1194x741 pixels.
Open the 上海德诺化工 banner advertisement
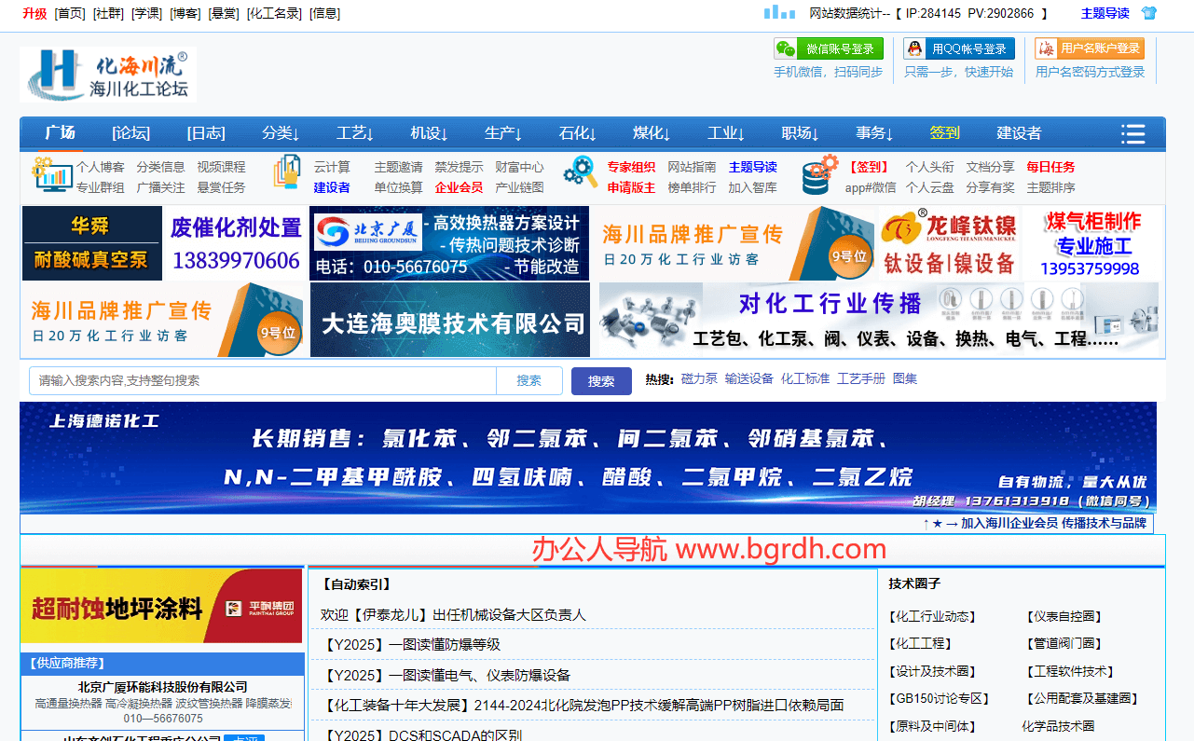587,457
